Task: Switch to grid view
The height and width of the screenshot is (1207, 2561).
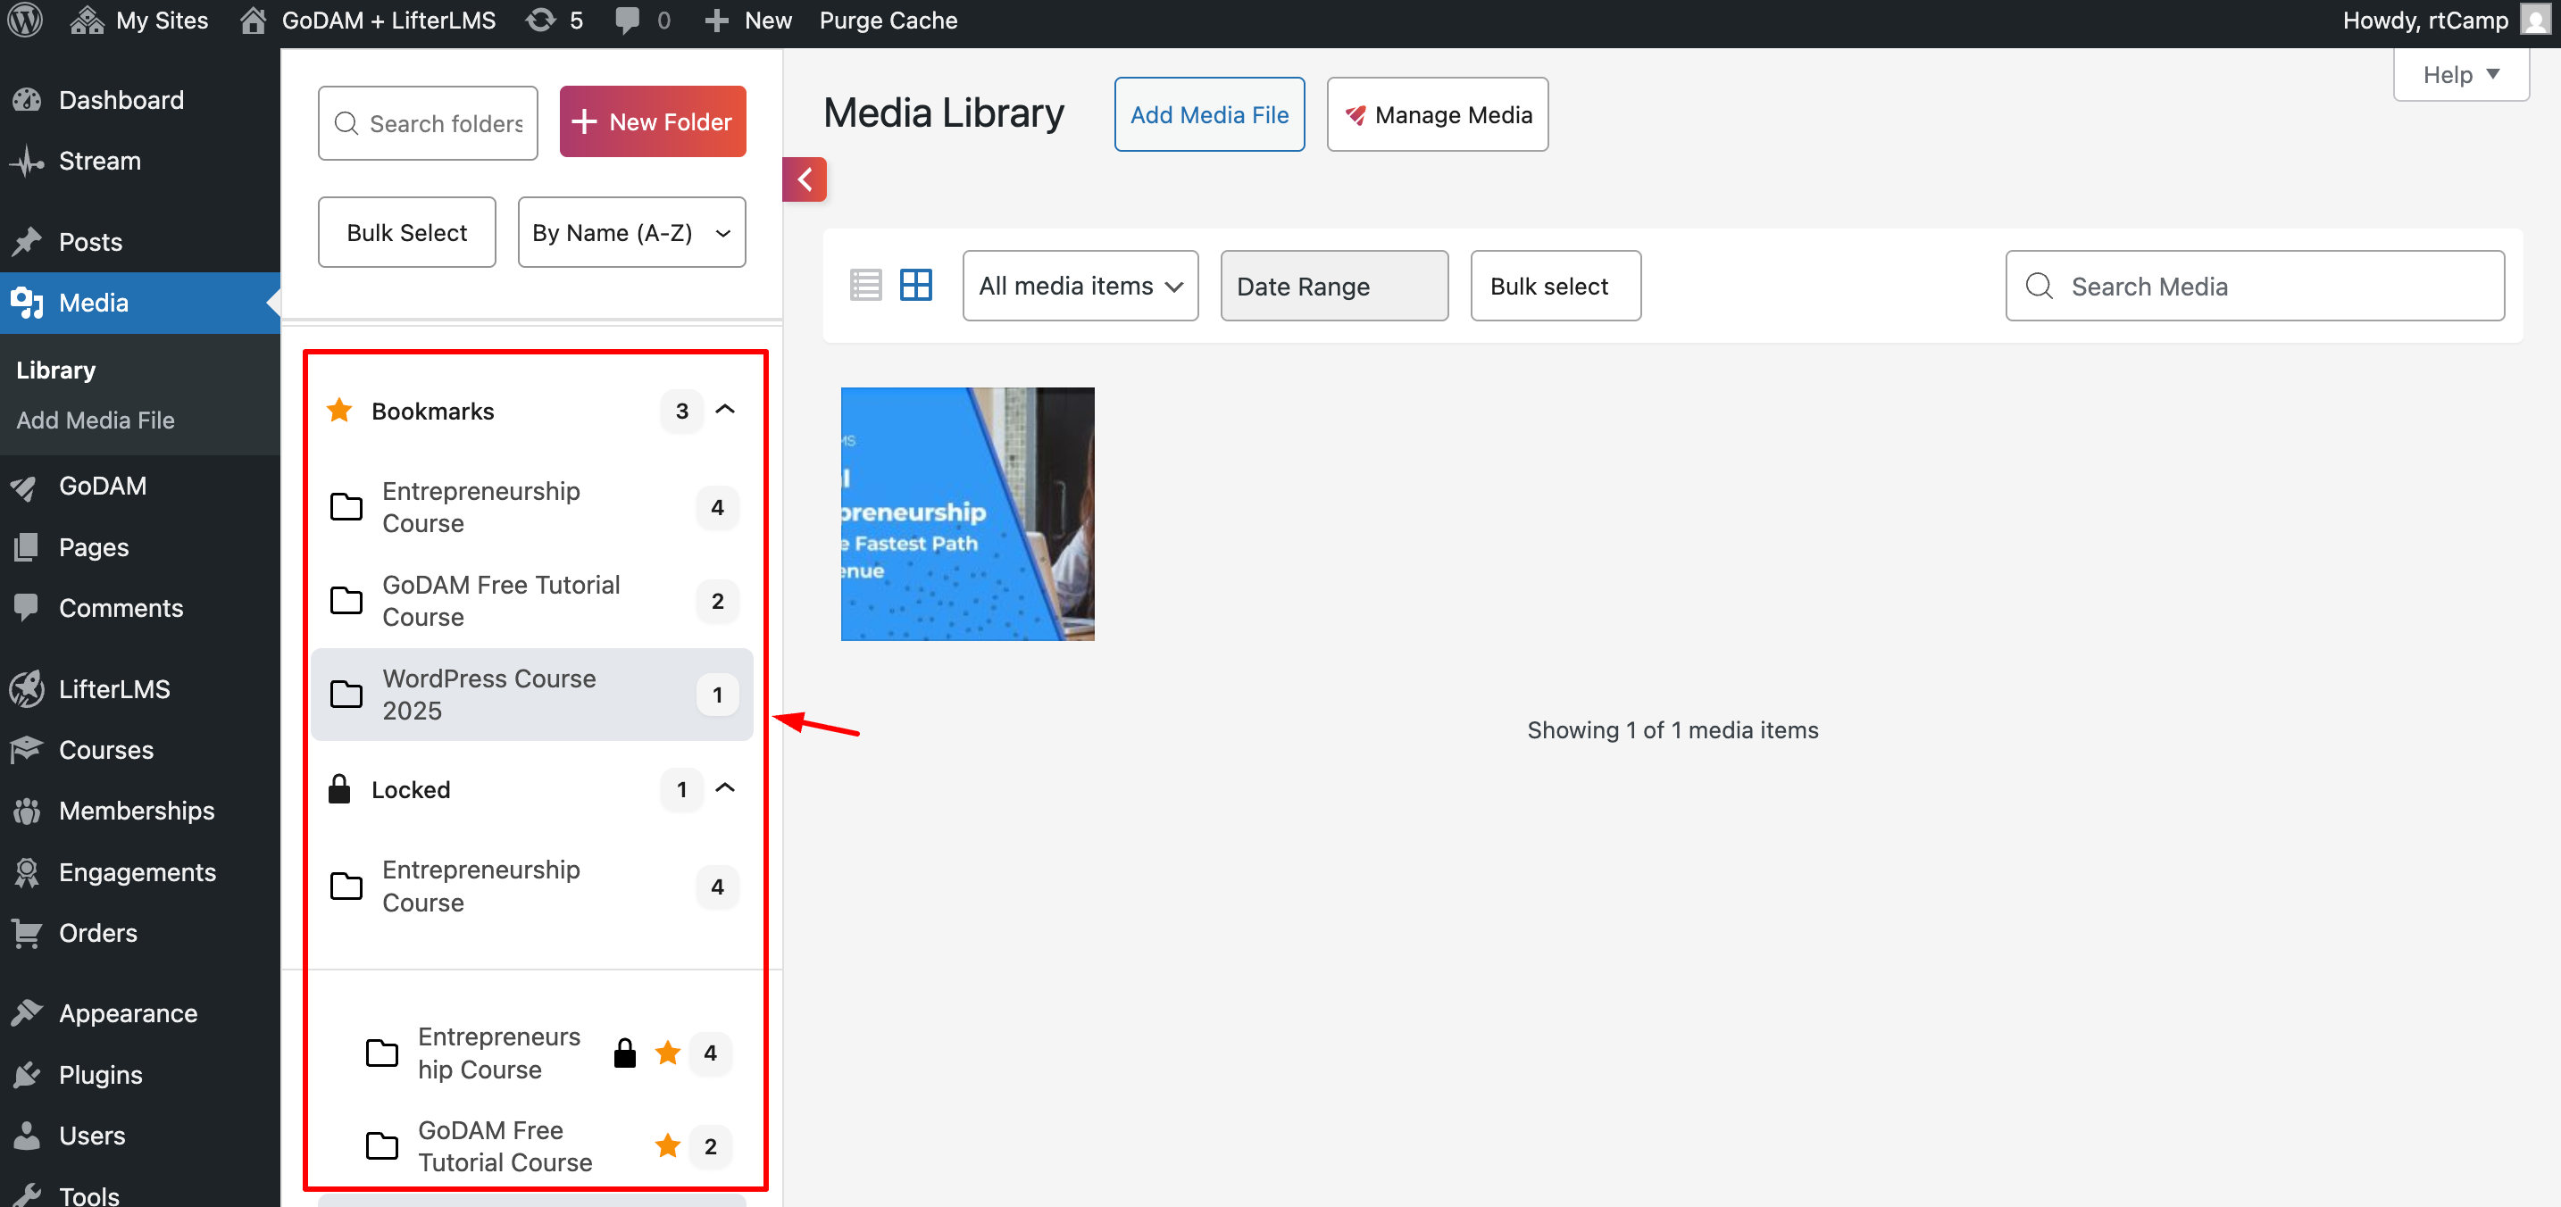Action: 915,286
